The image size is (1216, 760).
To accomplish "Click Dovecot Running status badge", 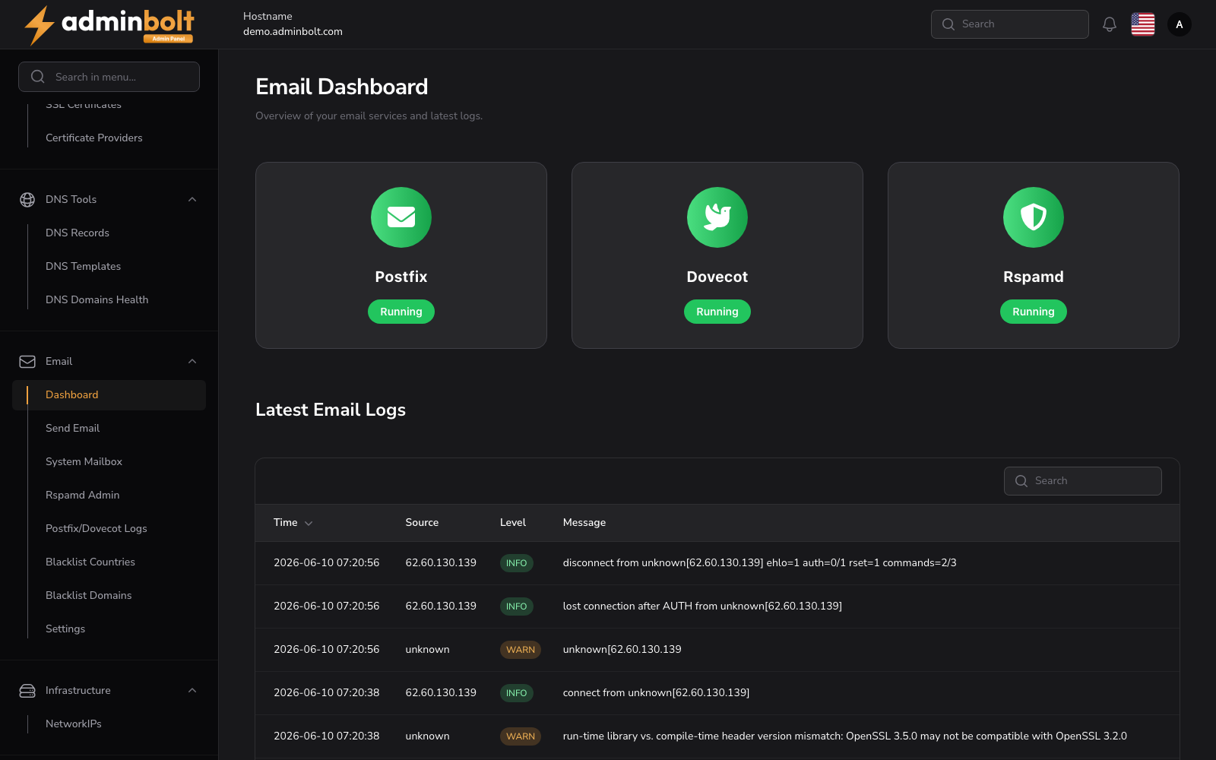I will pyautogui.click(x=717, y=312).
